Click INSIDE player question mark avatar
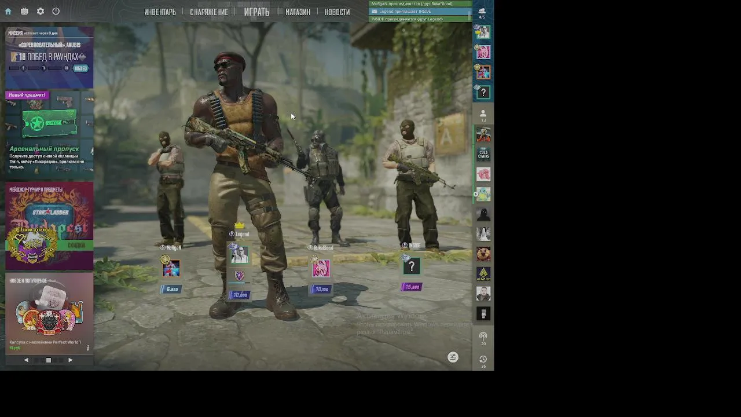The height and width of the screenshot is (417, 741). (x=412, y=266)
